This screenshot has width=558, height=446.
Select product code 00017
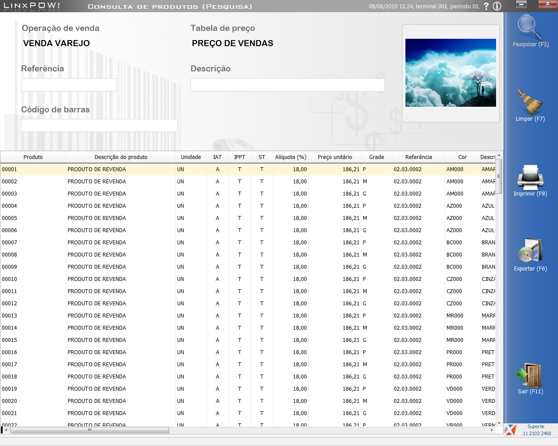click(x=9, y=365)
